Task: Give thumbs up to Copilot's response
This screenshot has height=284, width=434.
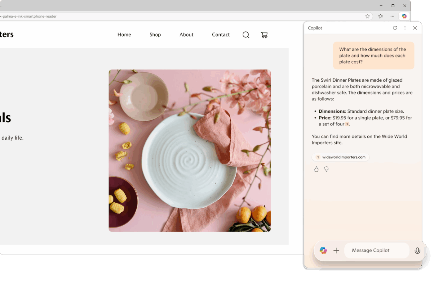Action: 316,169
